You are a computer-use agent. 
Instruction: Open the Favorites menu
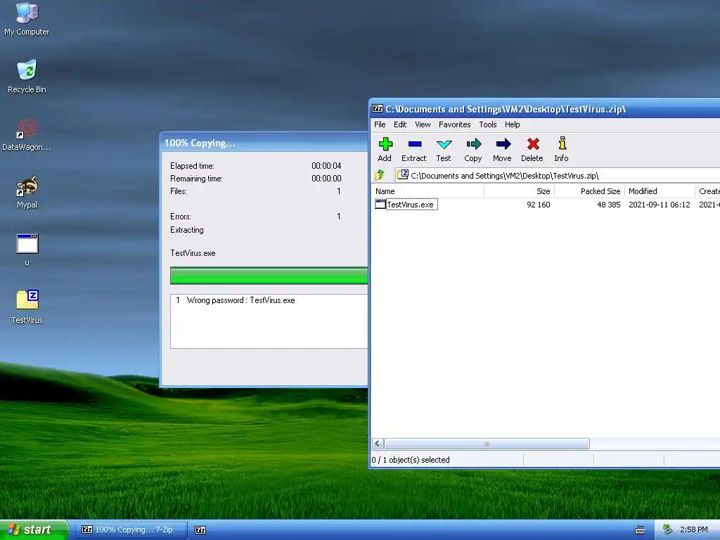click(x=455, y=124)
